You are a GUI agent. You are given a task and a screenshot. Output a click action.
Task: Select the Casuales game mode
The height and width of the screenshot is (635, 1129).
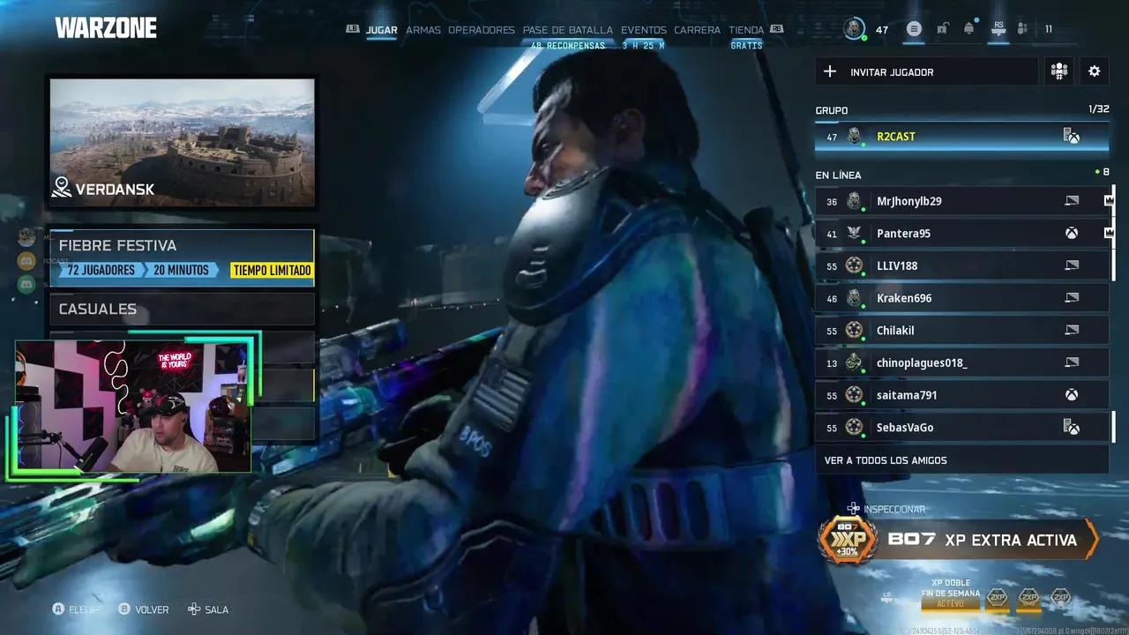coord(182,309)
